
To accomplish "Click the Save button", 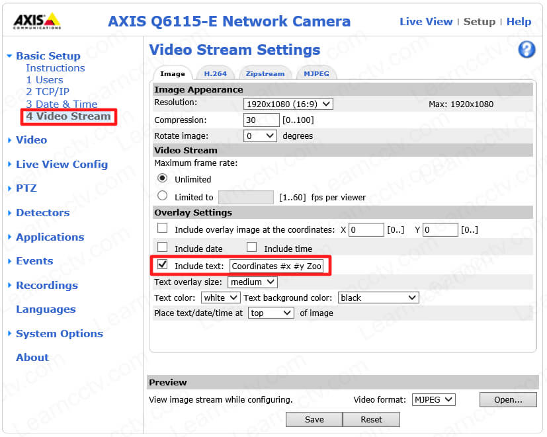I will point(314,419).
